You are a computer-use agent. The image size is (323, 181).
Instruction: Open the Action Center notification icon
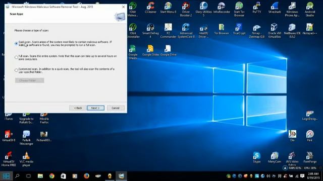[302, 176]
